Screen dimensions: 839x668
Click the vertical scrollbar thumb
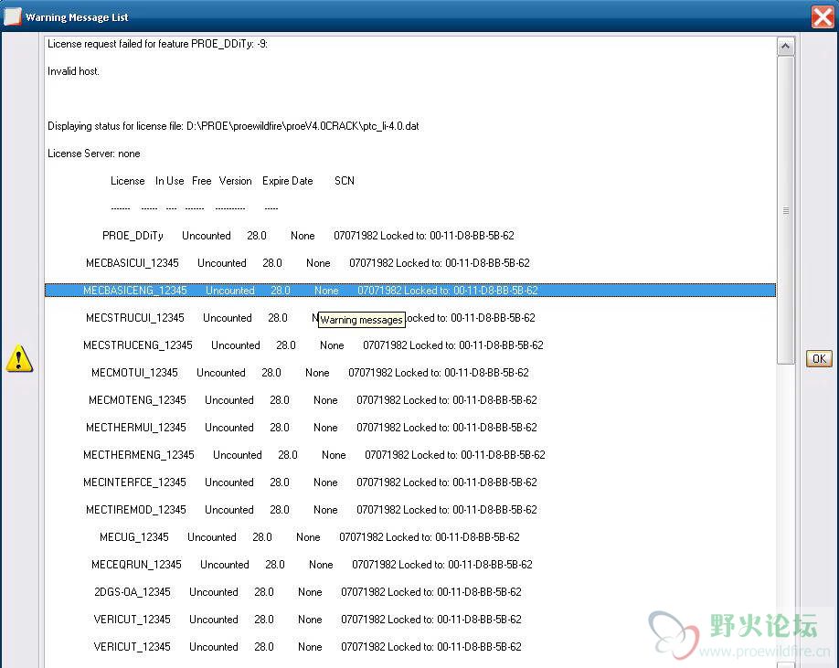coord(785,210)
